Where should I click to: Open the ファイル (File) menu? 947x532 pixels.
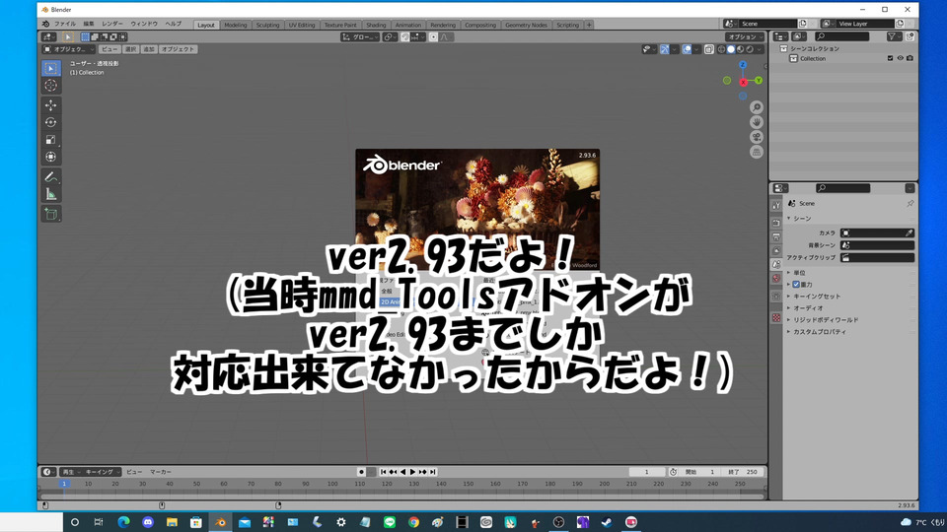(x=65, y=24)
